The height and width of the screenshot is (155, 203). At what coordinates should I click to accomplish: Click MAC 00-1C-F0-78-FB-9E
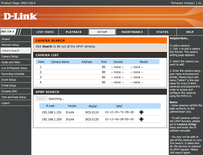point(119,112)
